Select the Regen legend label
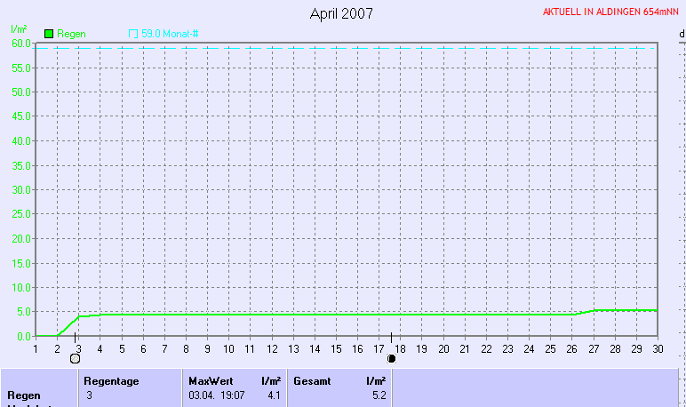 [x=71, y=34]
